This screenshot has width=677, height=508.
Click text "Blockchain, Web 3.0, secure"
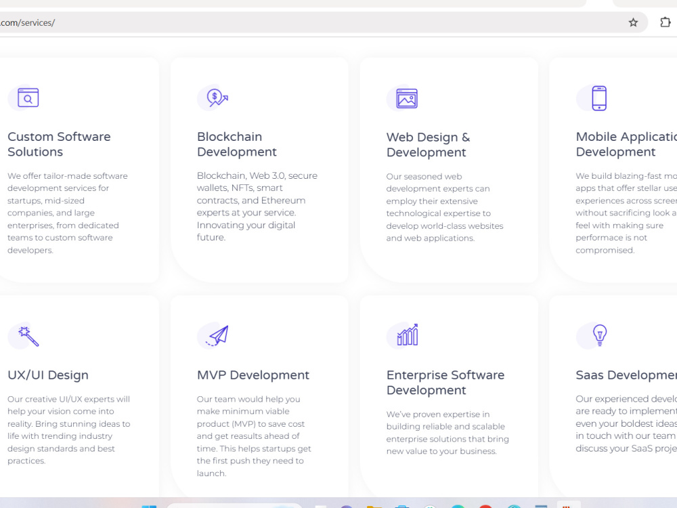coord(257,175)
